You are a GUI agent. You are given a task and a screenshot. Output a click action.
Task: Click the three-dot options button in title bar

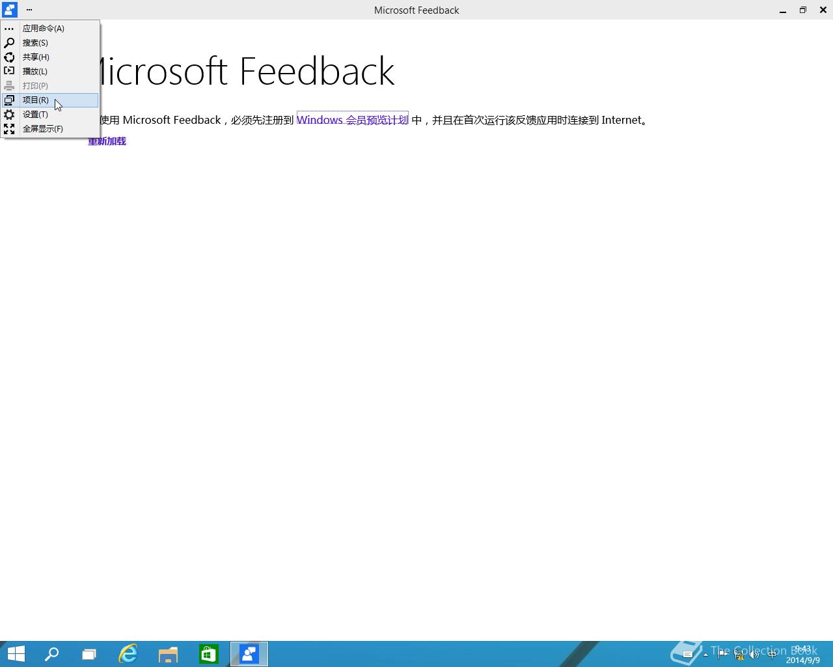[x=29, y=10]
